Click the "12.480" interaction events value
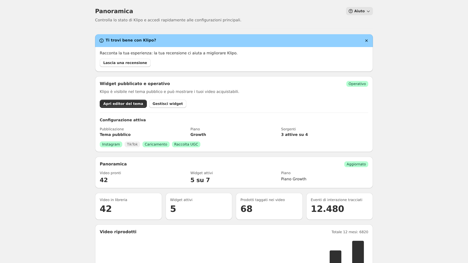The width and height of the screenshot is (468, 263). tap(327, 209)
